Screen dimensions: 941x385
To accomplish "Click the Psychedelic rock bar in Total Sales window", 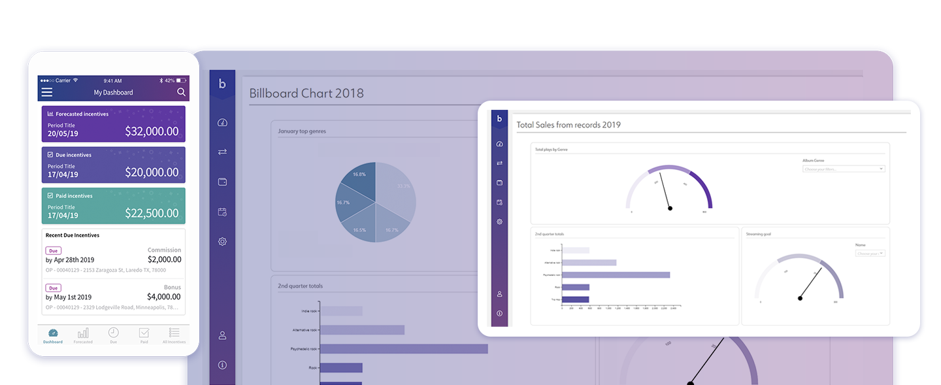I will click(616, 275).
